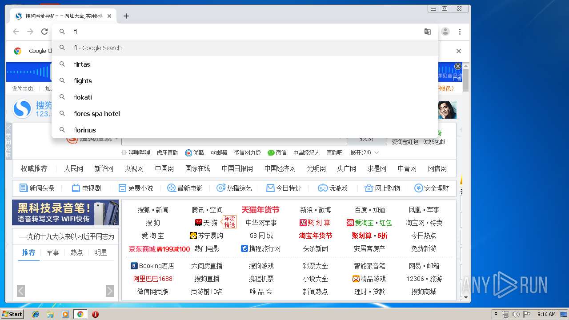Switch to the 推荐 news tab
The width and height of the screenshot is (569, 320).
click(28, 252)
